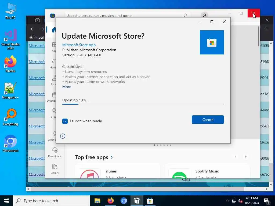Image resolution: width=275 pixels, height=206 pixels.
Task: Click the last Microsoft link in webpage
Action: point(37,174)
